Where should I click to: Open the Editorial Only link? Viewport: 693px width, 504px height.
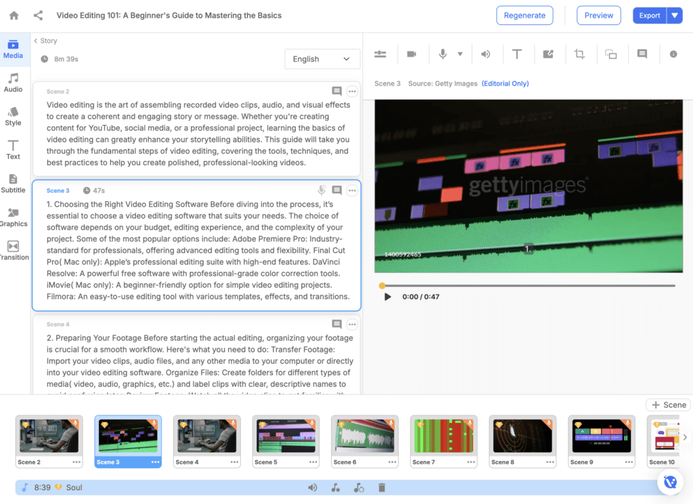(x=505, y=83)
